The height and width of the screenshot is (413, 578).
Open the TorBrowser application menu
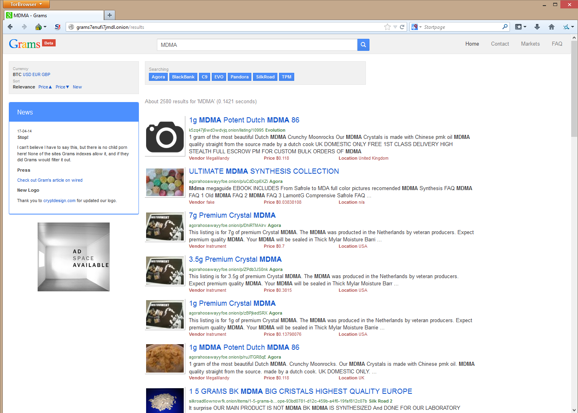tap(26, 4)
